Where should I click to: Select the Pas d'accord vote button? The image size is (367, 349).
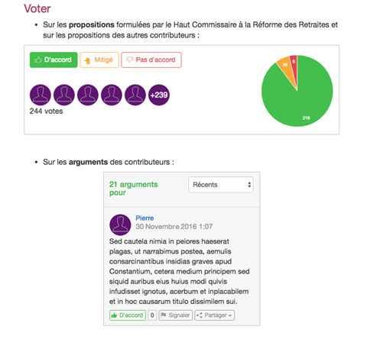[151, 60]
